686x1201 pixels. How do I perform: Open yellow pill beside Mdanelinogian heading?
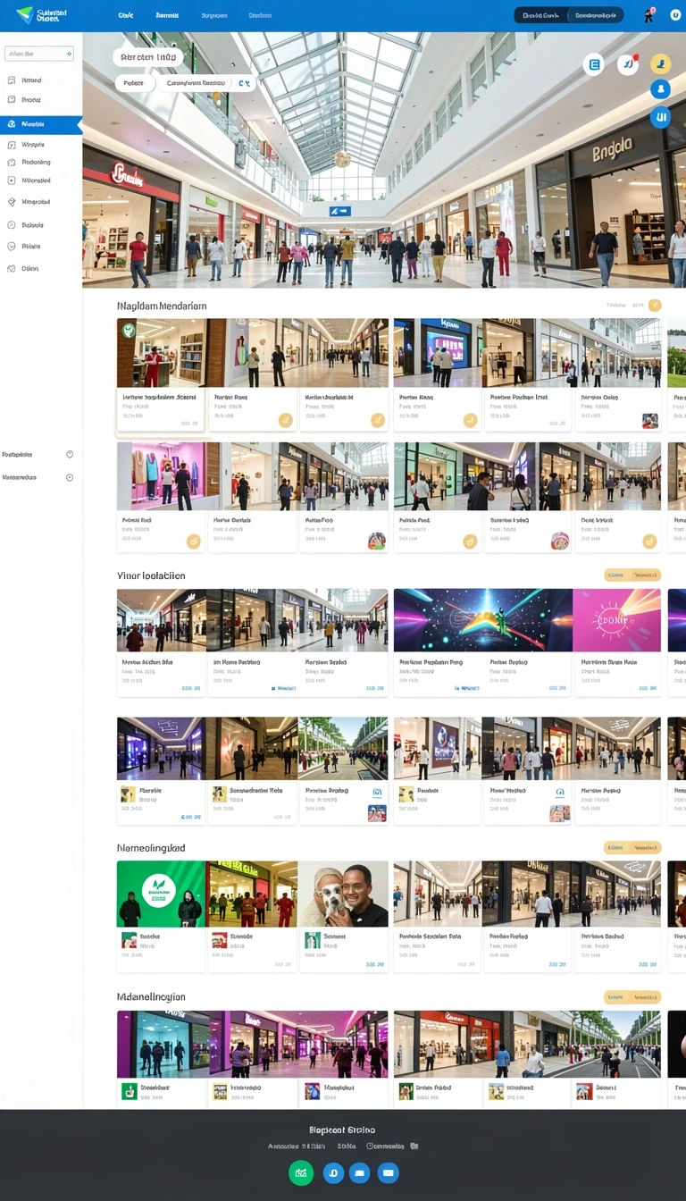(x=632, y=996)
